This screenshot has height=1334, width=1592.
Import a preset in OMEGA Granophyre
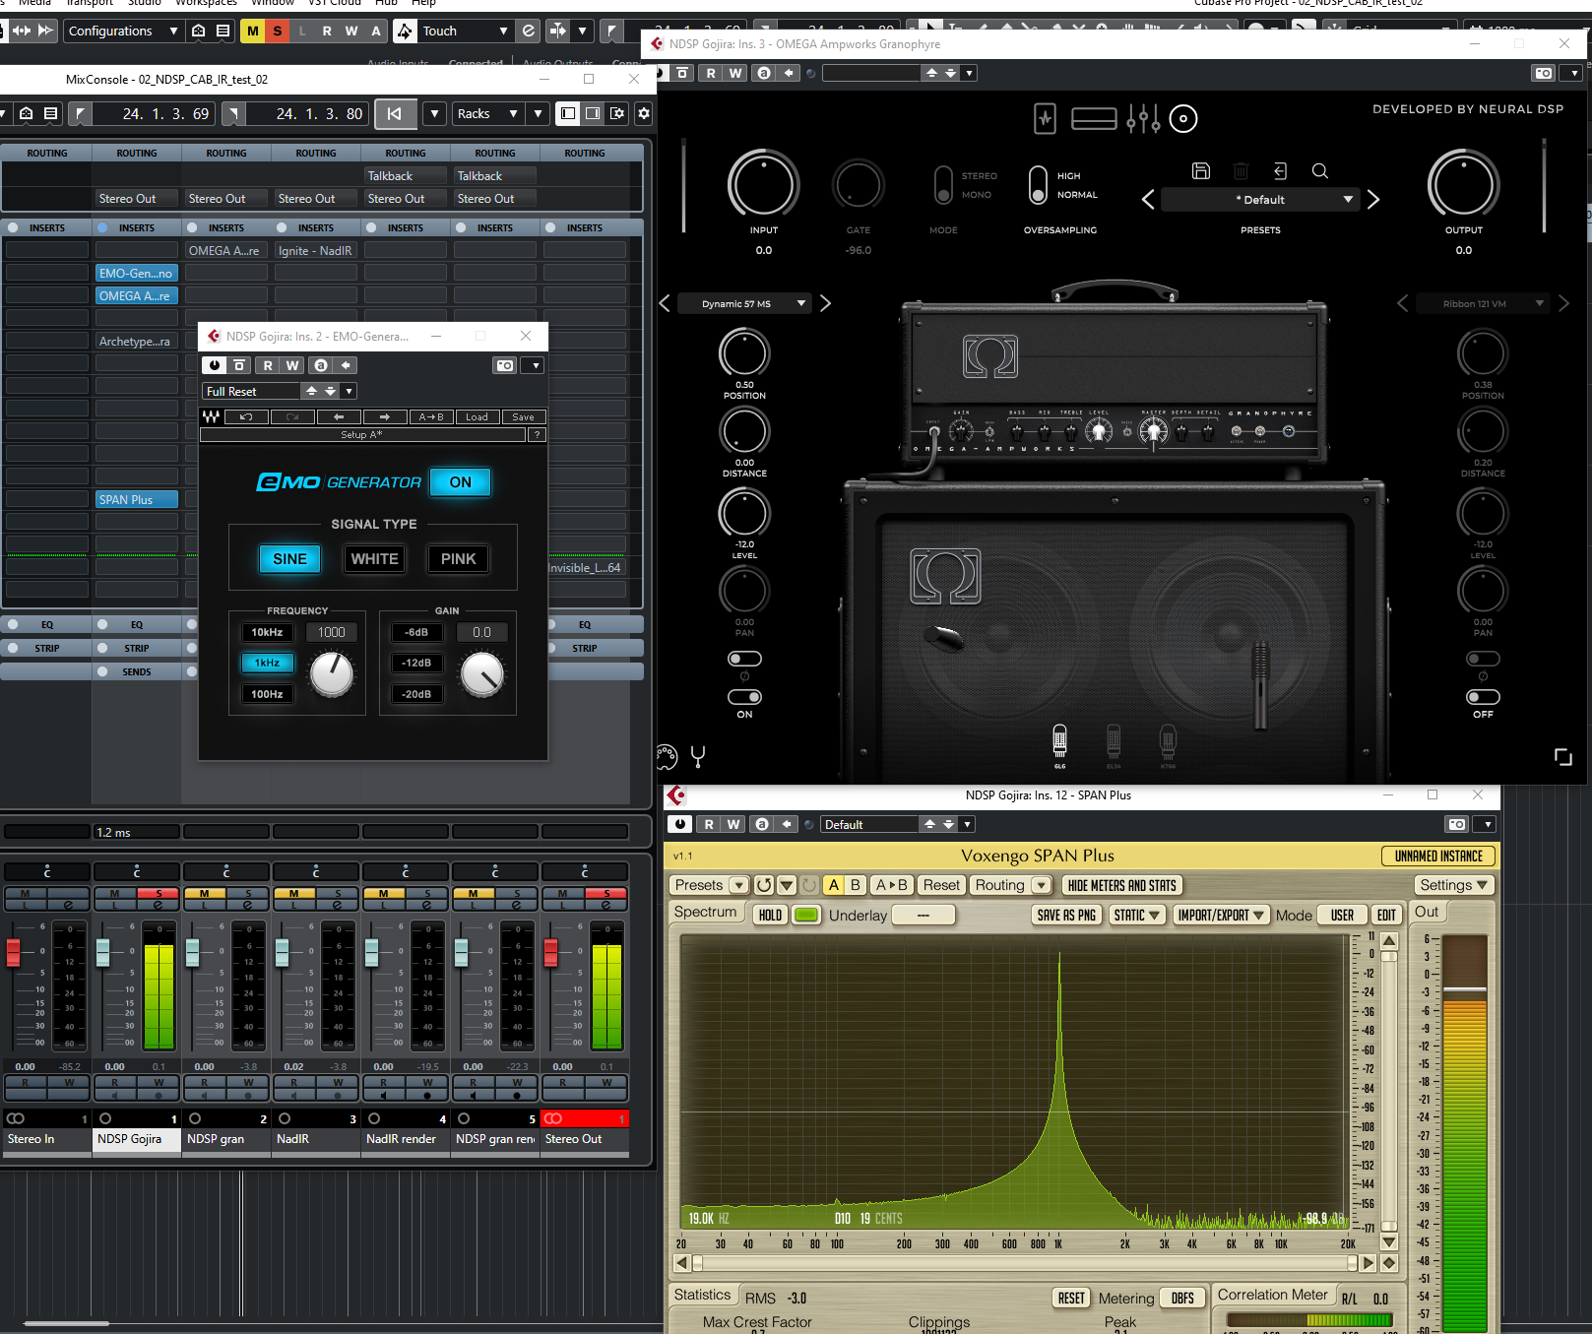point(1280,170)
